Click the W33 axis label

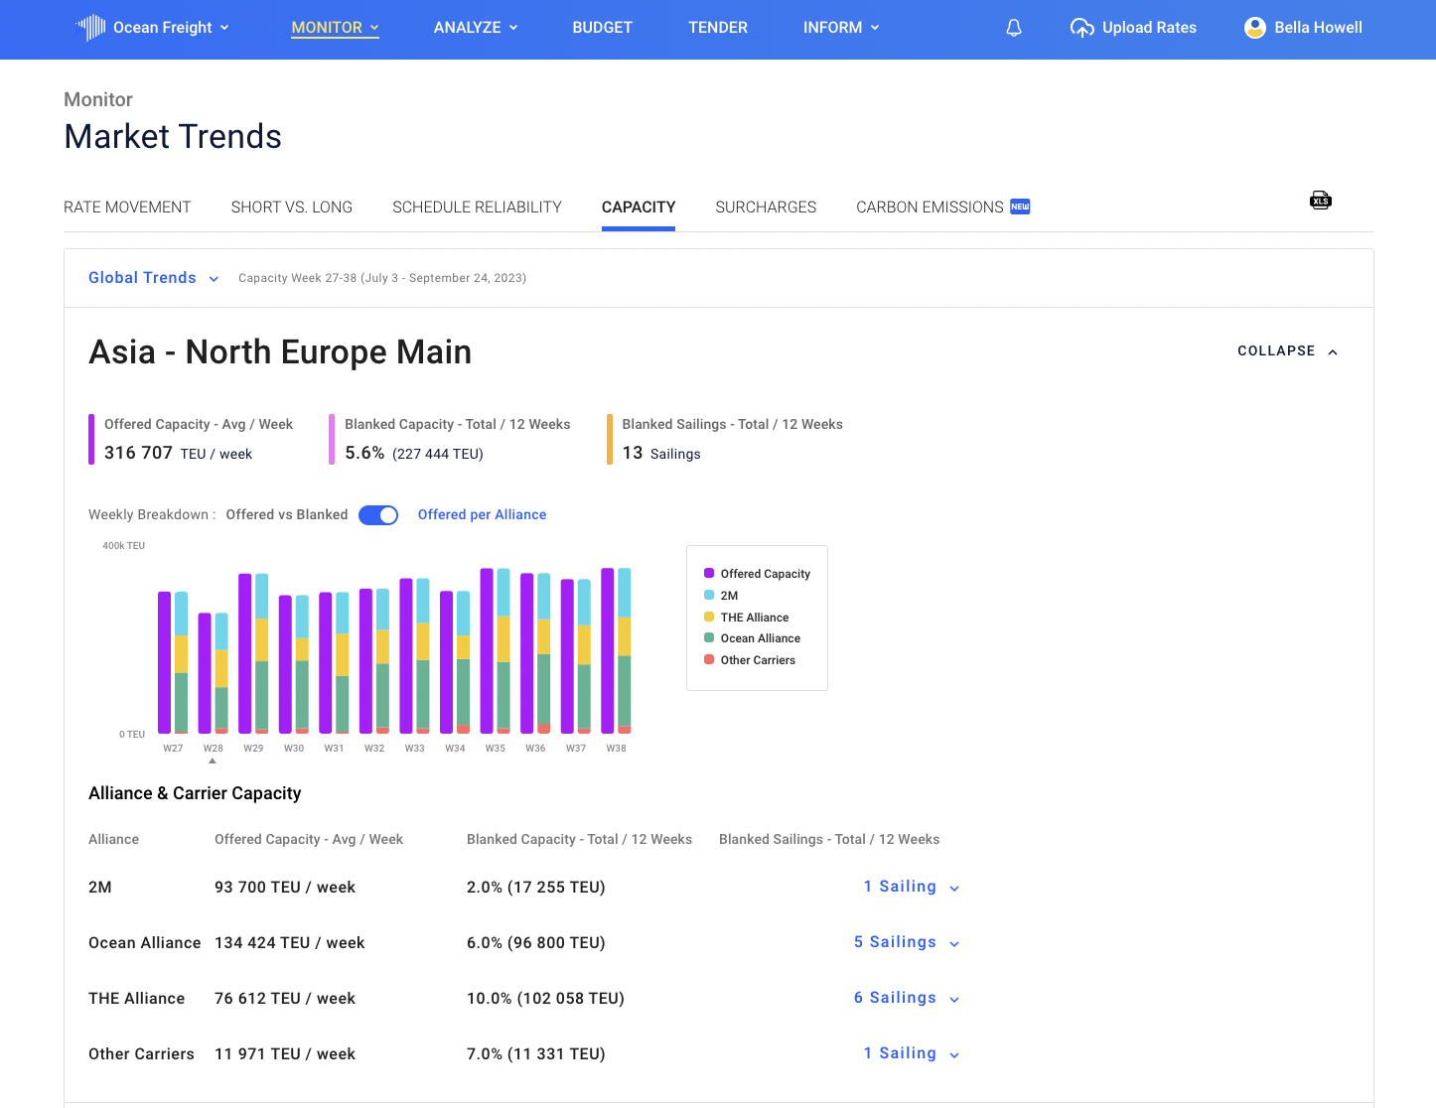click(414, 749)
